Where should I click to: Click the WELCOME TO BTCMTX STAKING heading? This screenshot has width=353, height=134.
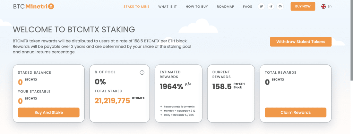point(74,29)
